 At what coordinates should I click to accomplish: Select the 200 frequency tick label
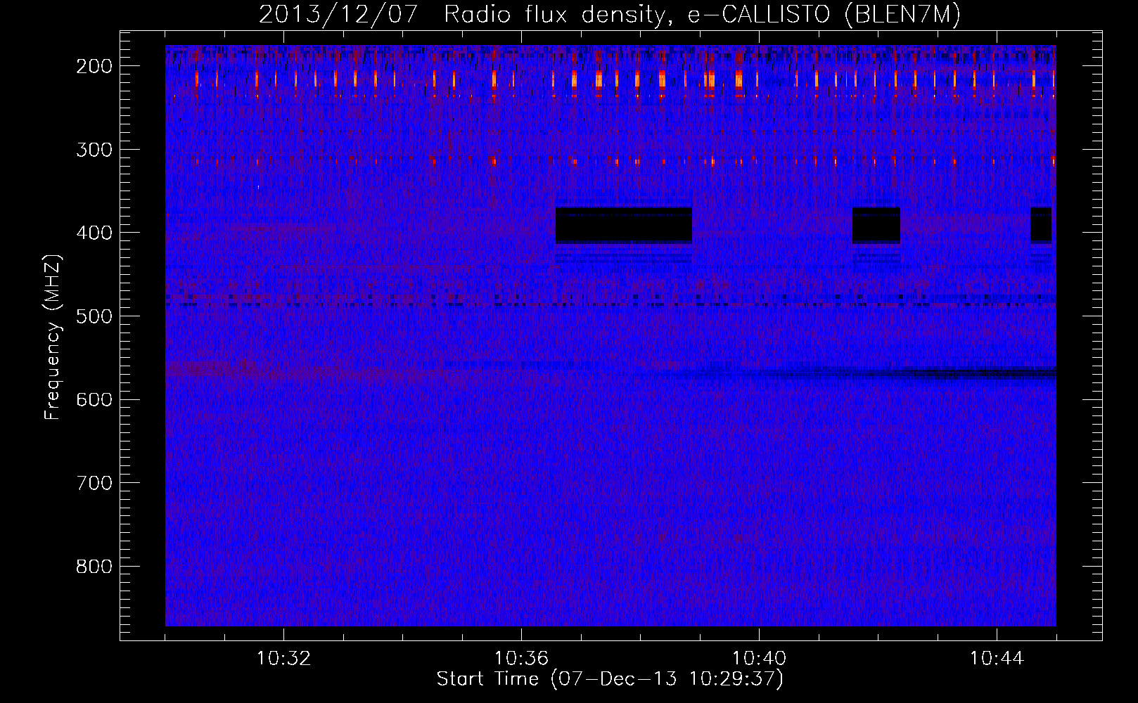coord(94,66)
